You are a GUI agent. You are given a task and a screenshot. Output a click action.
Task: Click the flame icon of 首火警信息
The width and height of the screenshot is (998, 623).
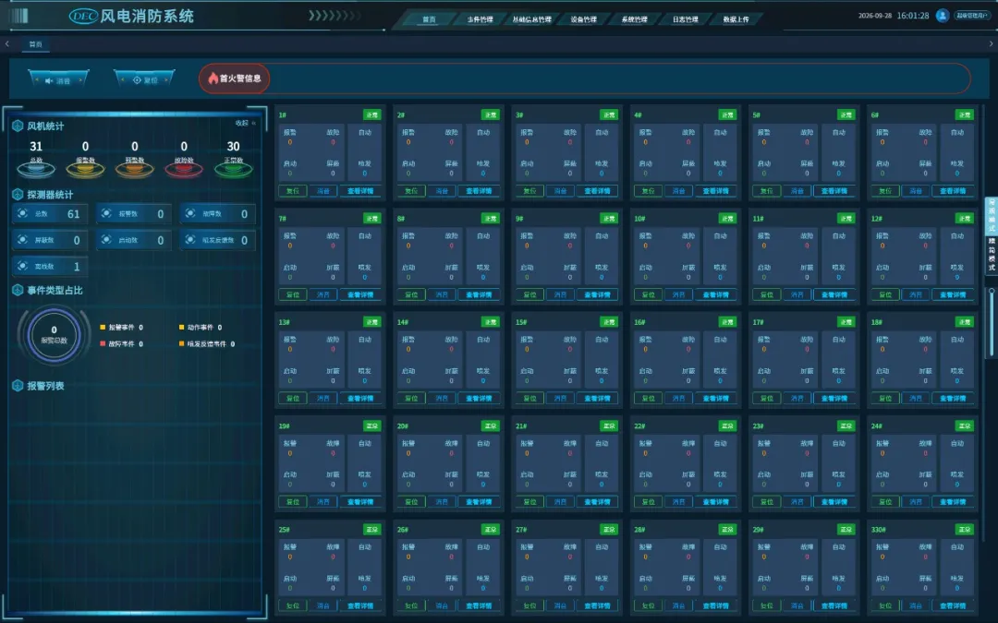[213, 78]
